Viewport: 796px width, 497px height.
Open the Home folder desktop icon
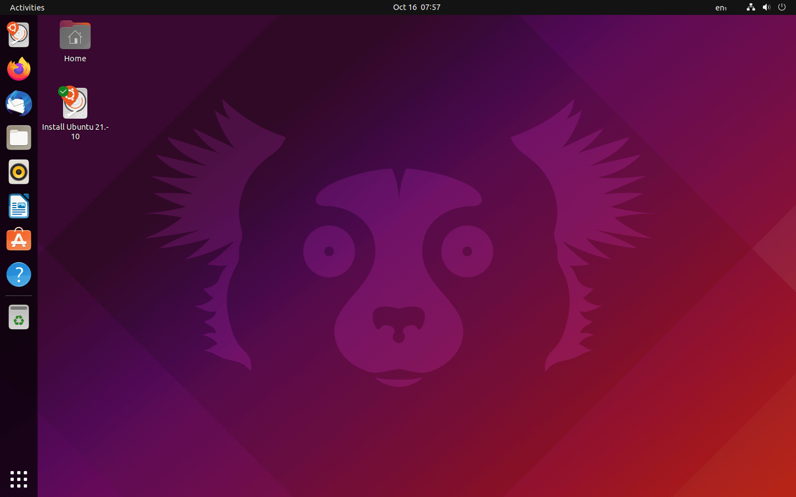[75, 35]
